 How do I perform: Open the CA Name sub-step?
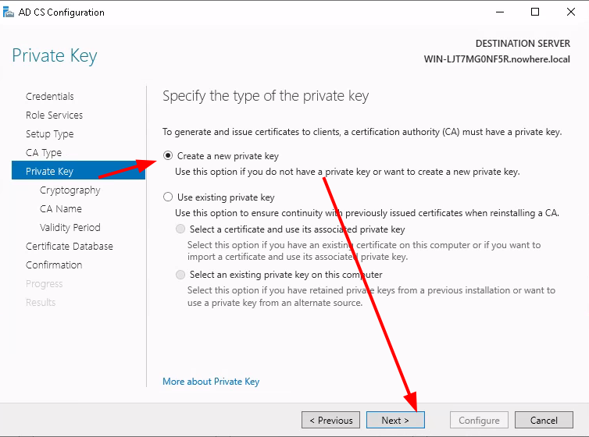point(61,209)
